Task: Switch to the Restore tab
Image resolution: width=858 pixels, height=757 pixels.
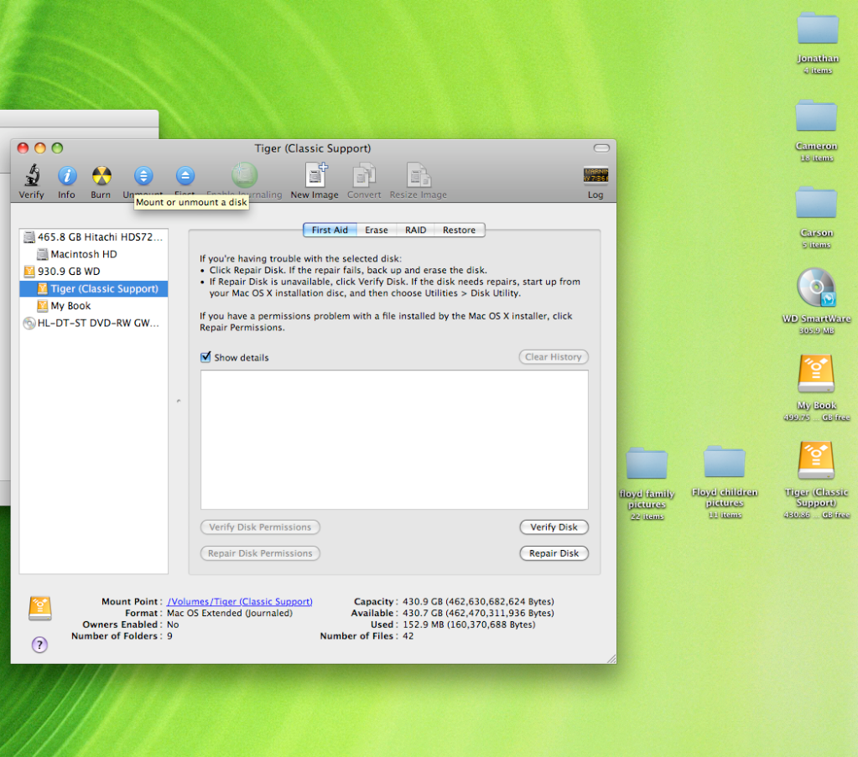Action: (x=459, y=231)
